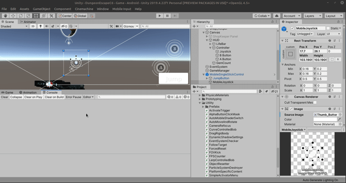Open Rect Transform help icon
Viewport: 346px width, 183px height.
pyautogui.click(x=330, y=41)
